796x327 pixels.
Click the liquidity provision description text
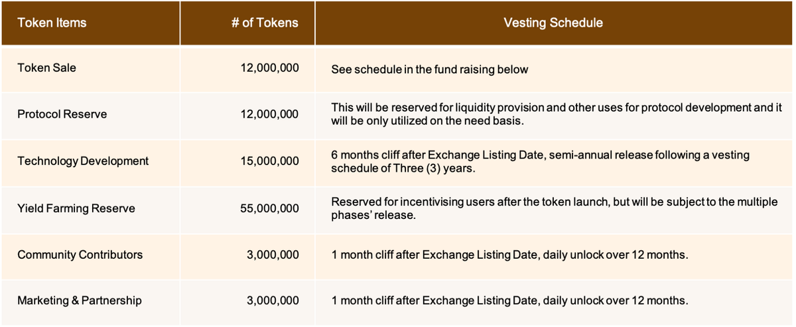tap(552, 114)
